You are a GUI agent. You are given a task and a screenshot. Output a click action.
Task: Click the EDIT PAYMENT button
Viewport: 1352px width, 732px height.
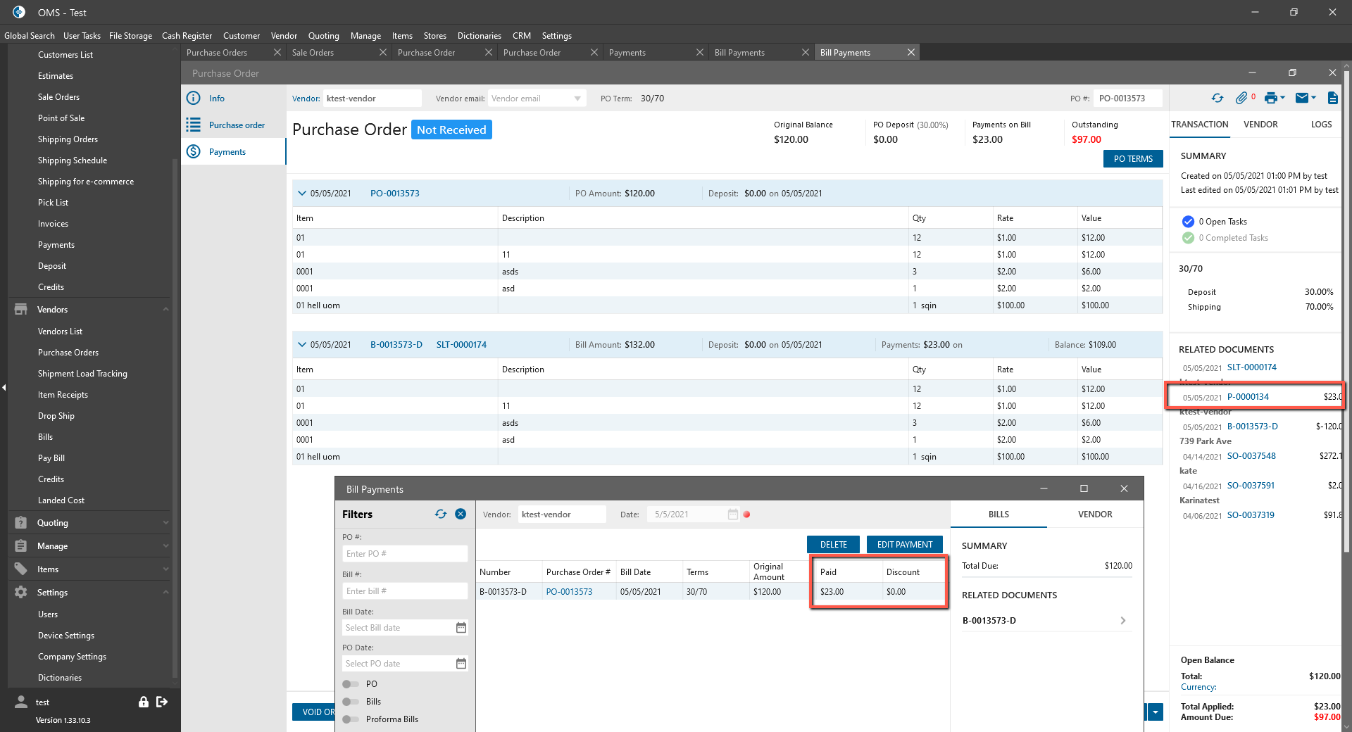tap(904, 545)
